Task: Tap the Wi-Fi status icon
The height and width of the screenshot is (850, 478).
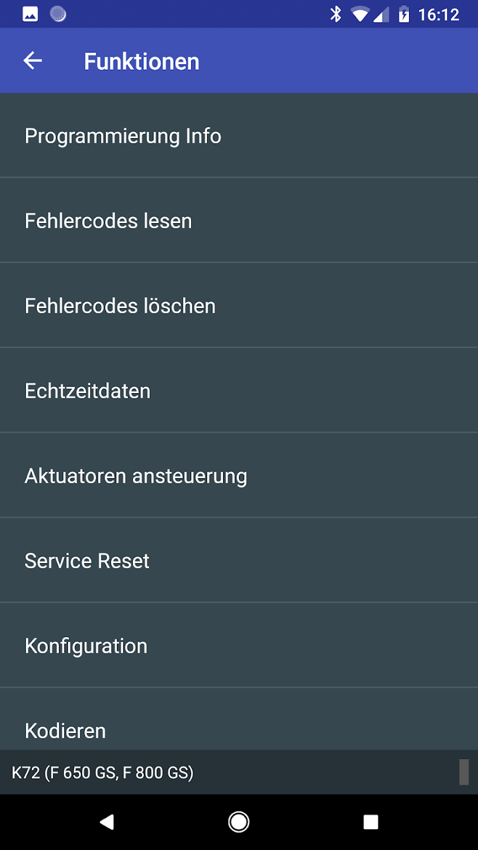Action: tap(359, 14)
